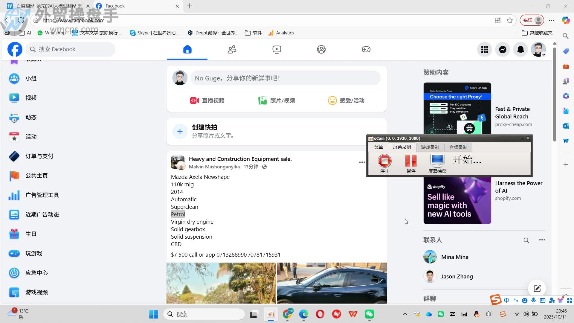Open 广告管理工具 in the left sidebar
This screenshot has height=323, width=574.
42,195
